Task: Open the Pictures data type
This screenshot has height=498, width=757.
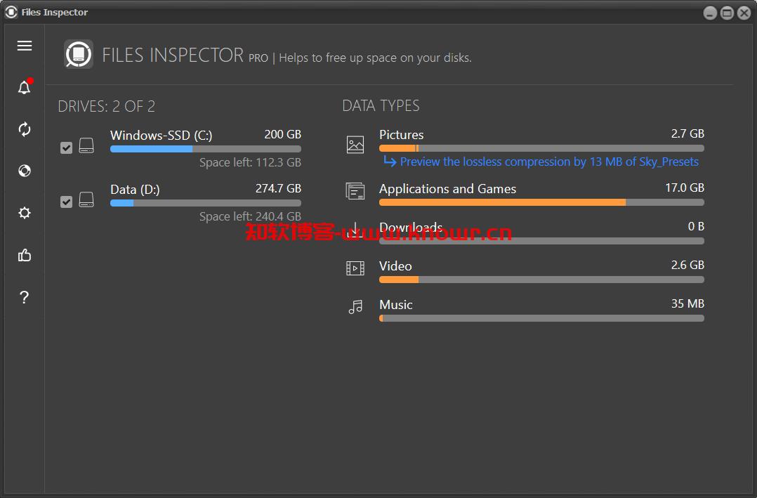Action: (x=401, y=135)
